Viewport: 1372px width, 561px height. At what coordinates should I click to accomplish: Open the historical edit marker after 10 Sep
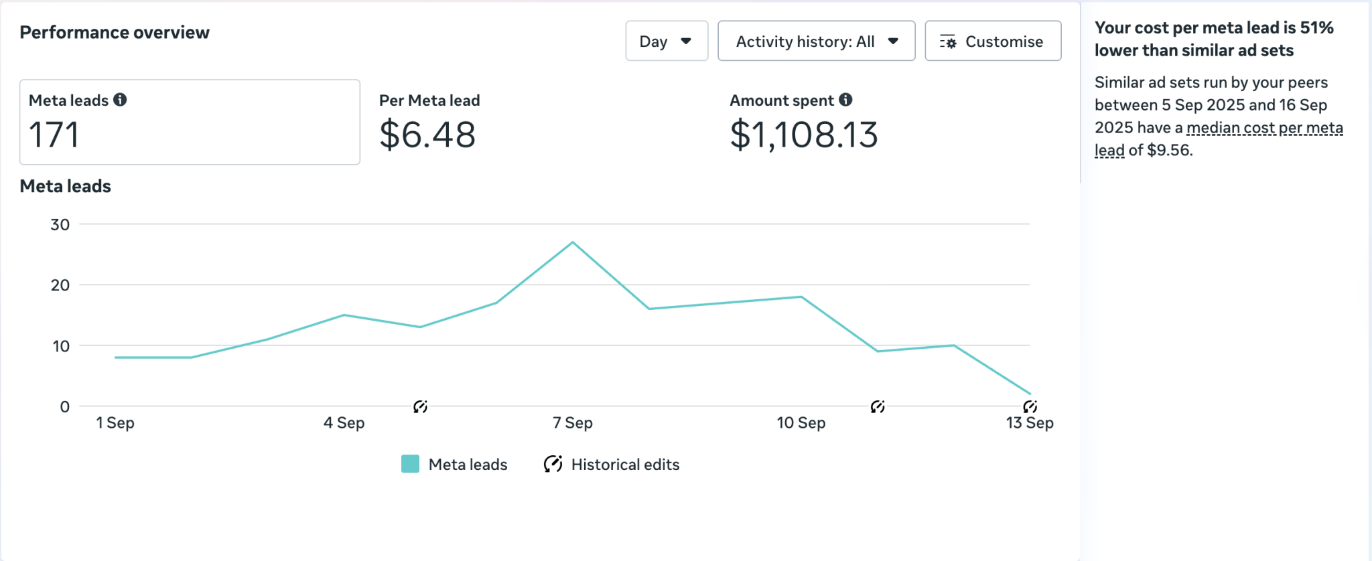click(x=878, y=406)
